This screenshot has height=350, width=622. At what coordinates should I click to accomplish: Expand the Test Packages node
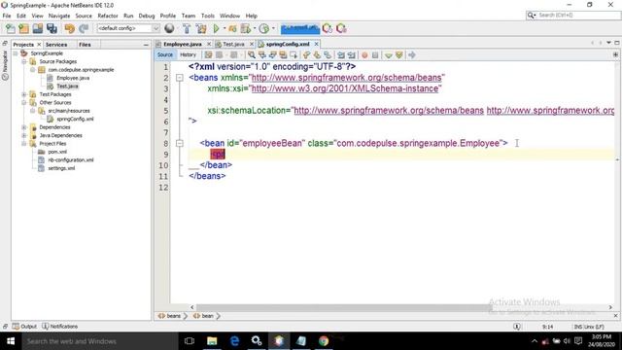[x=24, y=94]
